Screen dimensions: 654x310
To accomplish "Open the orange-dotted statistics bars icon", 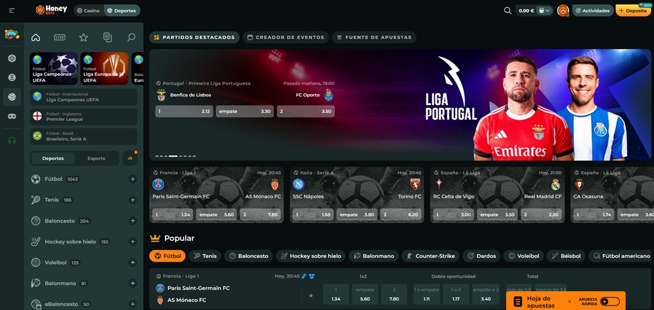I will 129,158.
